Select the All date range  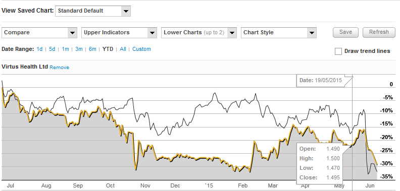(x=123, y=49)
